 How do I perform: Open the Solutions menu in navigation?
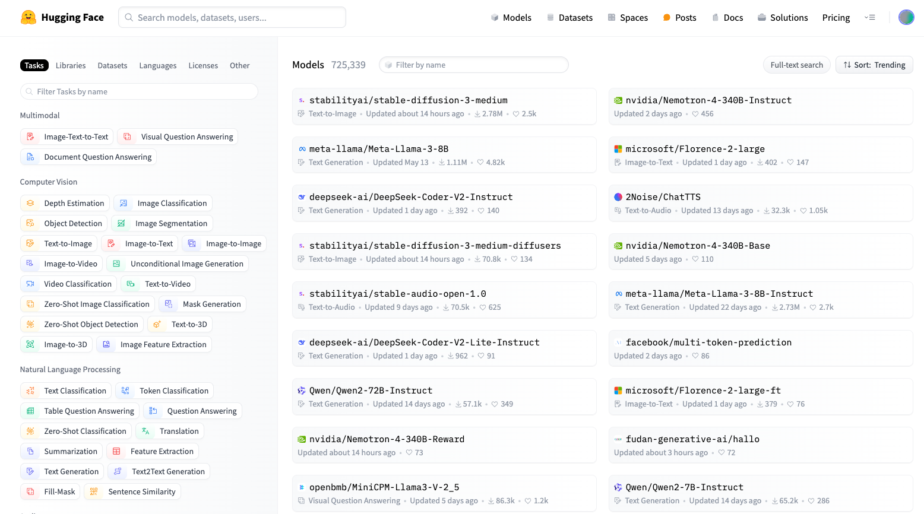tap(782, 18)
